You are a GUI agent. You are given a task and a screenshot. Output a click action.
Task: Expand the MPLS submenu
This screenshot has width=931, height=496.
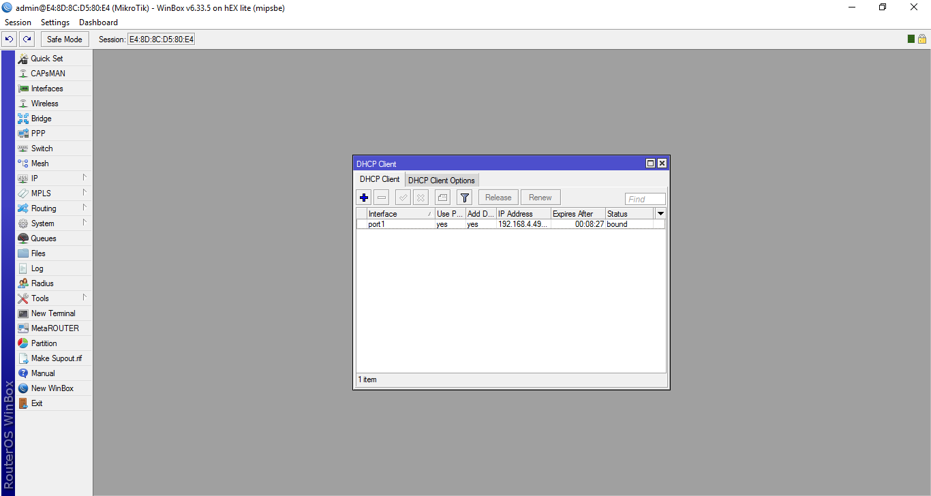click(x=54, y=193)
